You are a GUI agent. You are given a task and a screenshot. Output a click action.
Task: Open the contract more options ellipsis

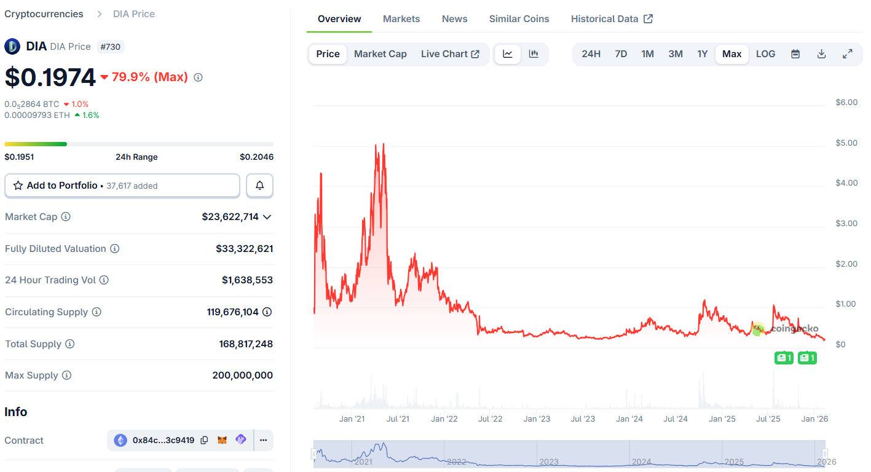[263, 440]
